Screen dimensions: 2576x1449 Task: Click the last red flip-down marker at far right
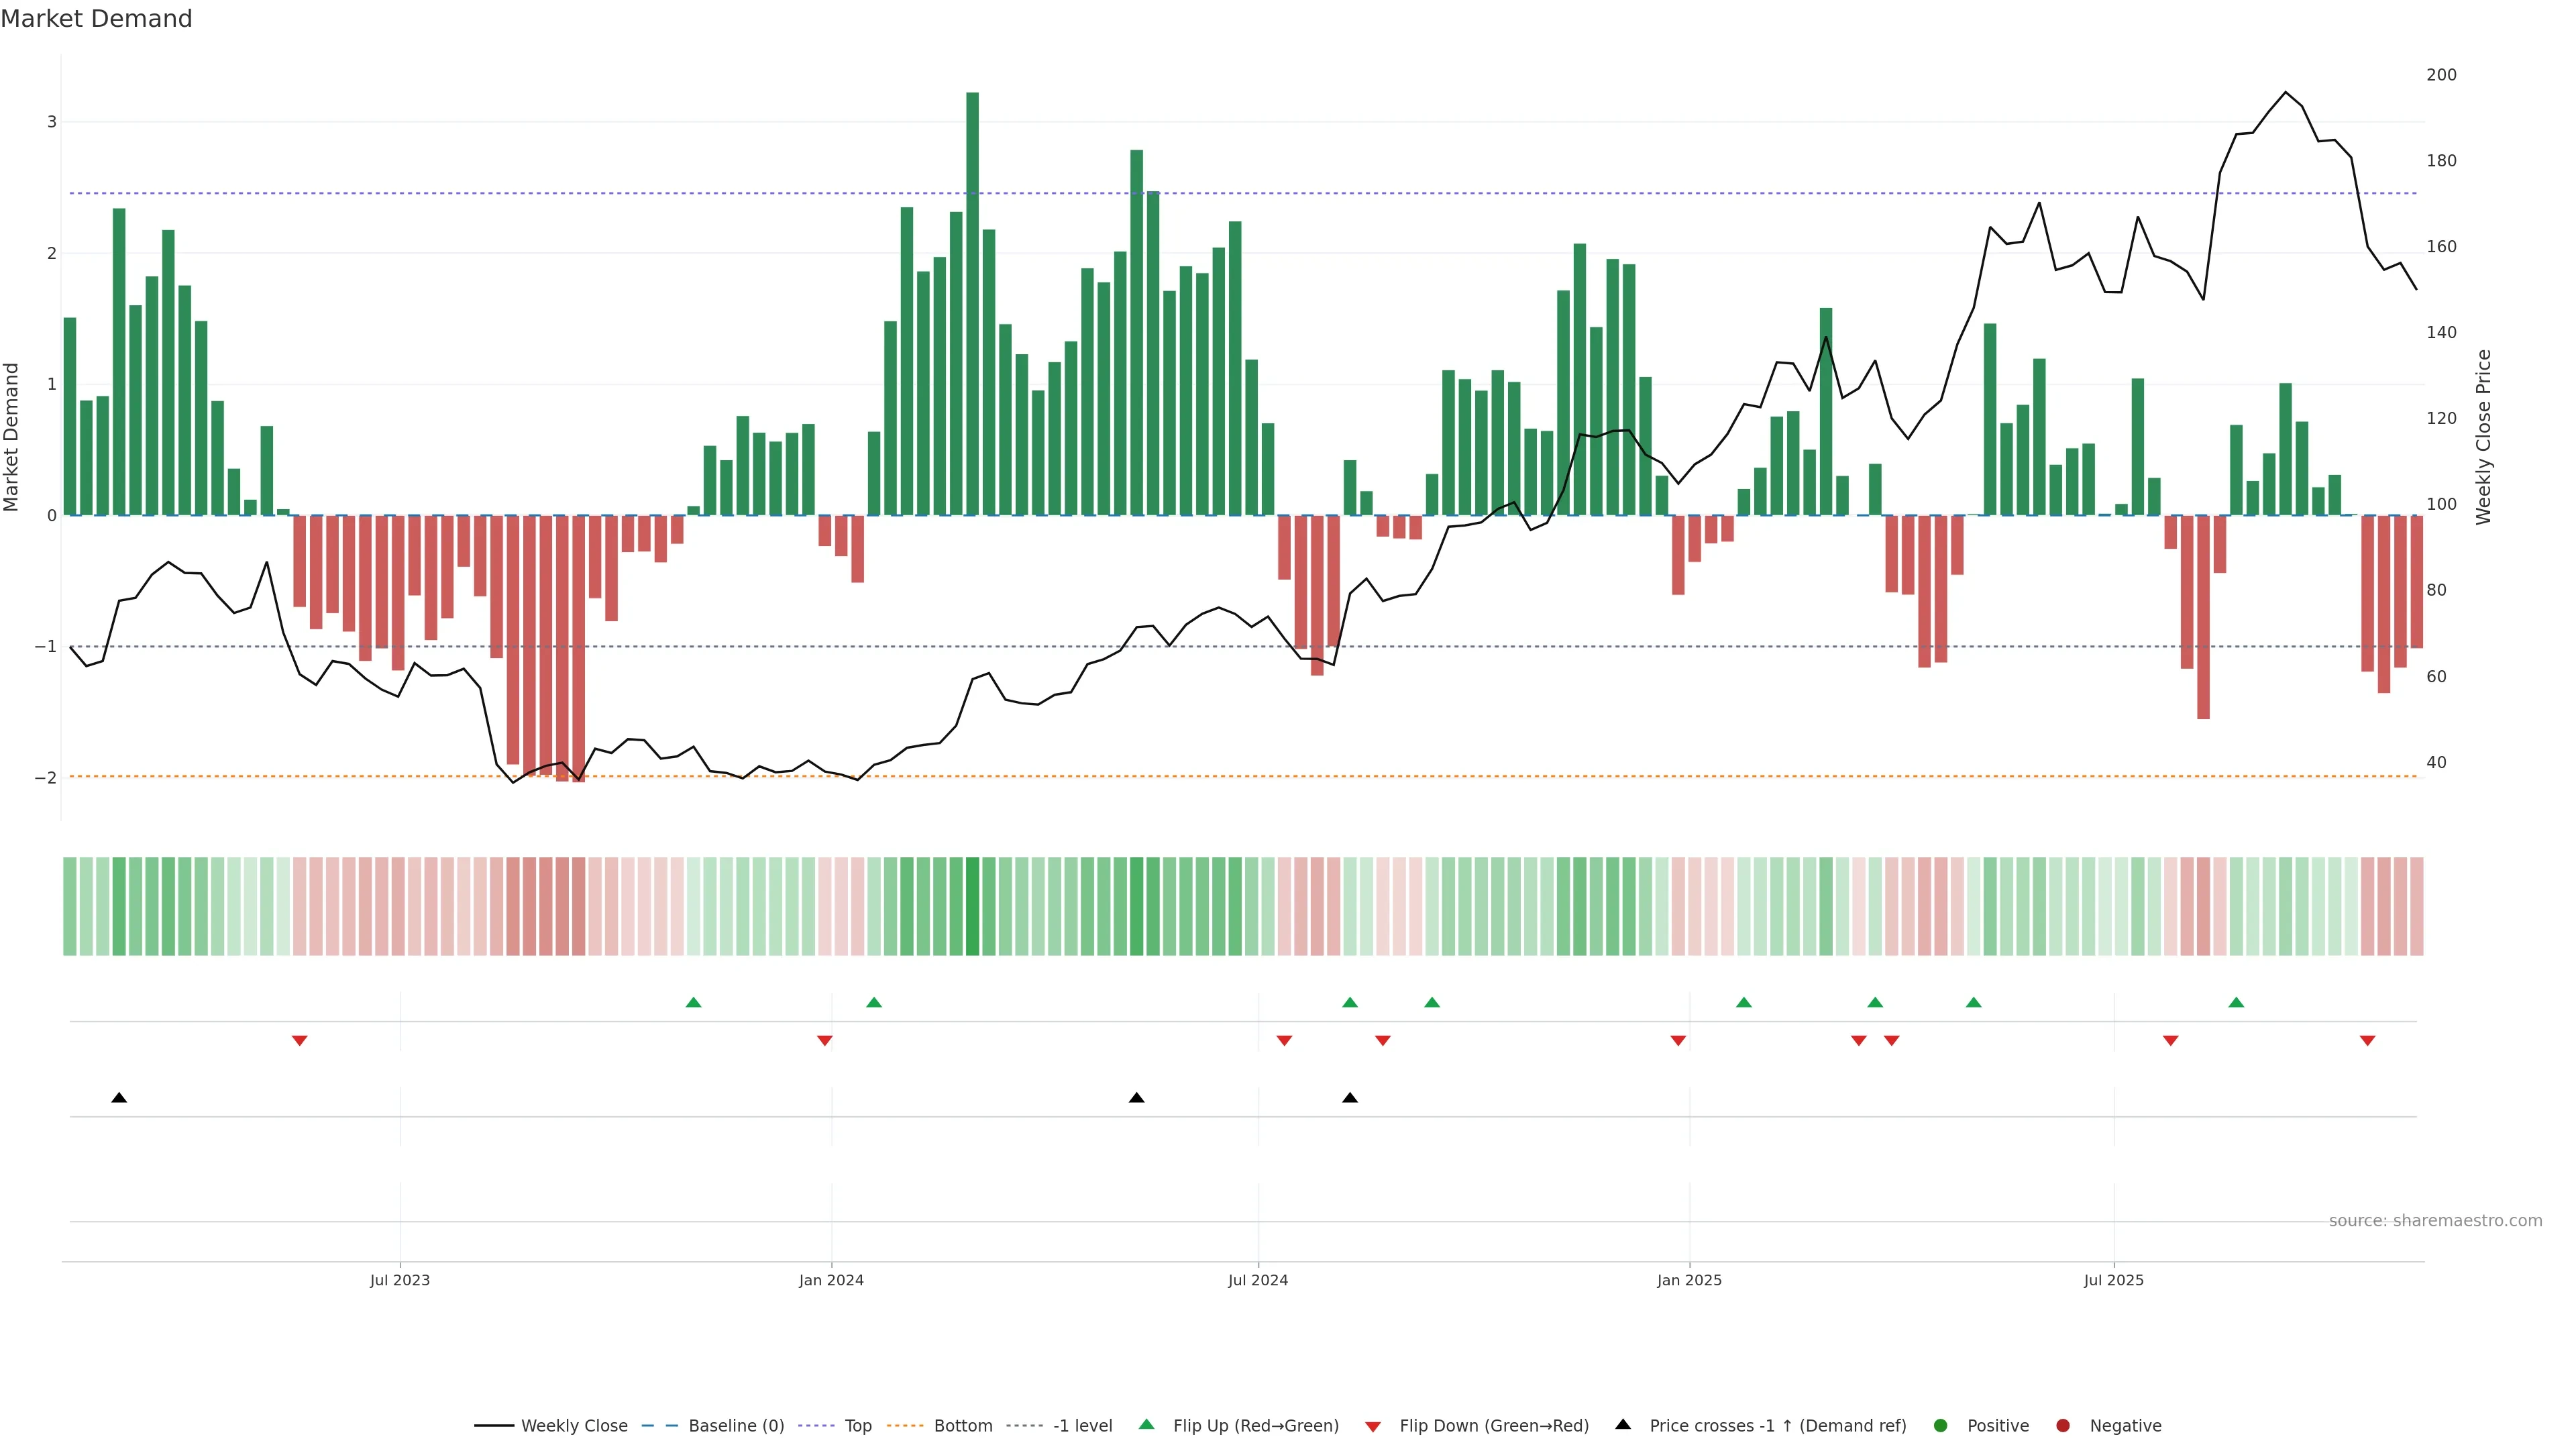point(2367,1041)
